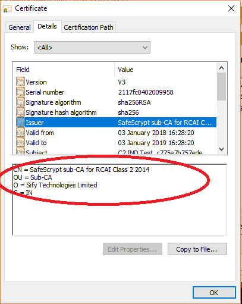
Task: Click the field list scrollbar thumb
Action: pyautogui.click(x=221, y=86)
